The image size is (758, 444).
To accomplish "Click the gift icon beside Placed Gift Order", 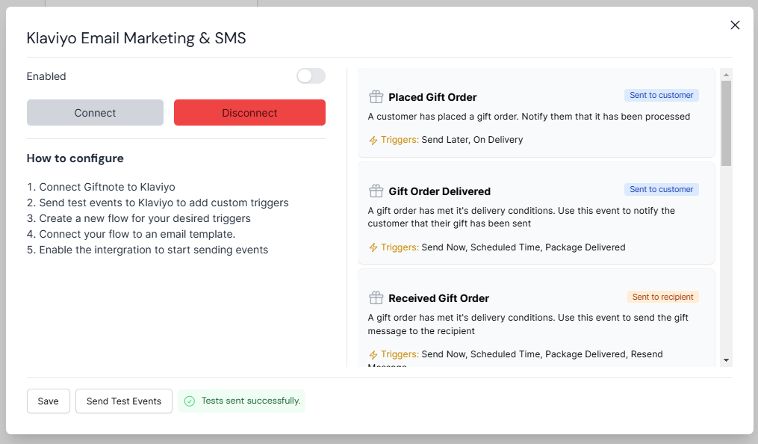I will 376,96.
